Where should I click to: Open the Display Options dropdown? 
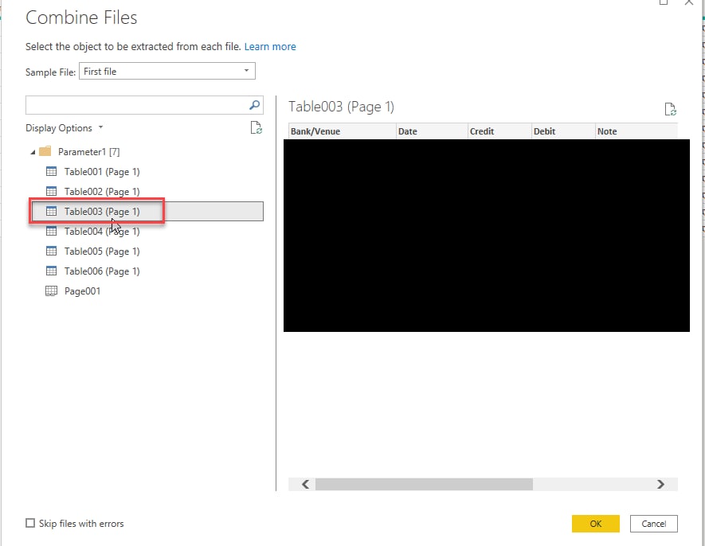point(65,128)
